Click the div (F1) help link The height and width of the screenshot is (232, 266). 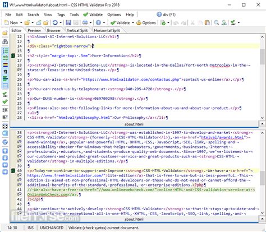166,15
